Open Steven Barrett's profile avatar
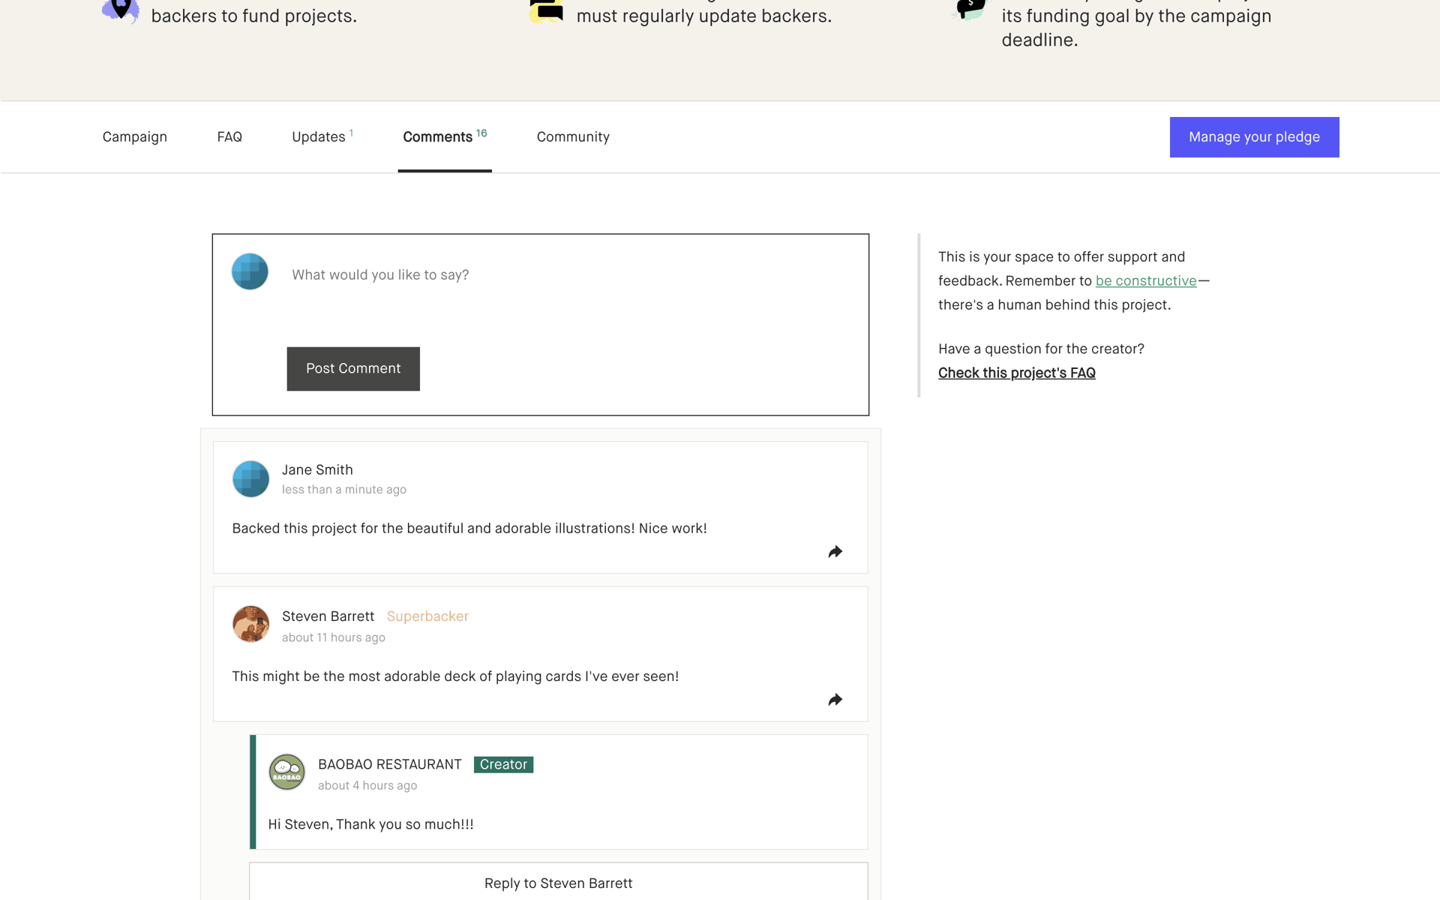Viewport: 1440px width, 900px height. (250, 624)
